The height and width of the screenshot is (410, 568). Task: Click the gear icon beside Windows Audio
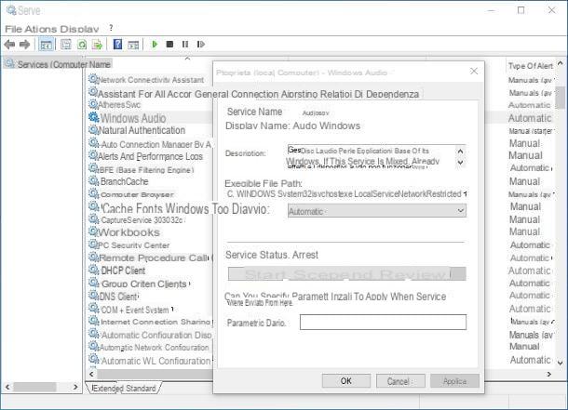93,117
